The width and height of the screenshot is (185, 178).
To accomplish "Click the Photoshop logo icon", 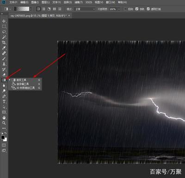I will (4, 2).
